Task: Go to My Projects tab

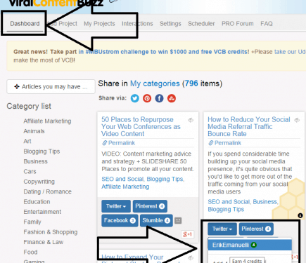Action: pyautogui.click(x=99, y=24)
